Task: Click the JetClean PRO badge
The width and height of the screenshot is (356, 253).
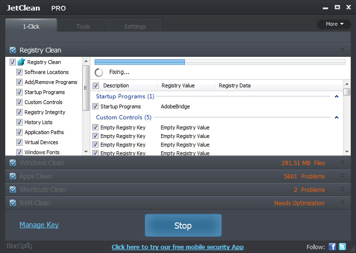Action: (58, 8)
